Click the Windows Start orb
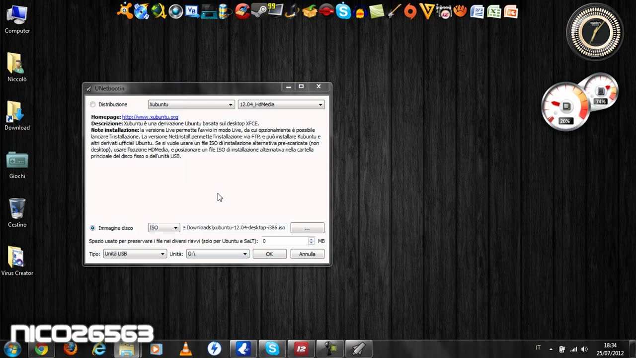636x358 pixels. 11,349
